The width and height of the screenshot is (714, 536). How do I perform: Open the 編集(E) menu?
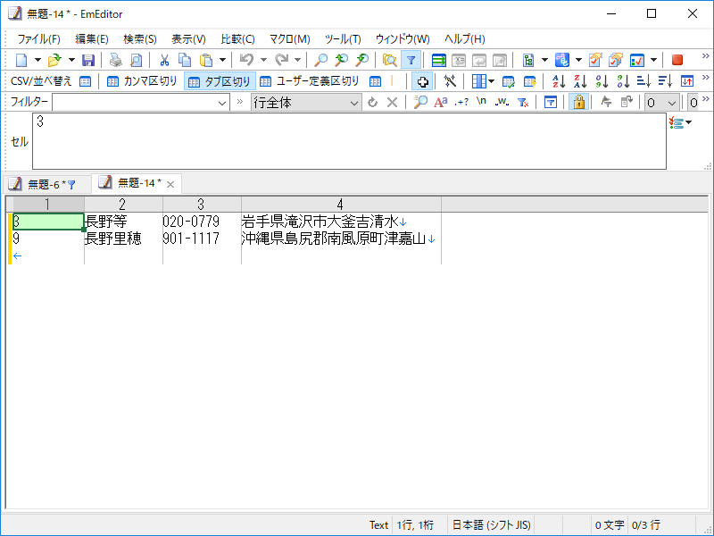coord(92,39)
